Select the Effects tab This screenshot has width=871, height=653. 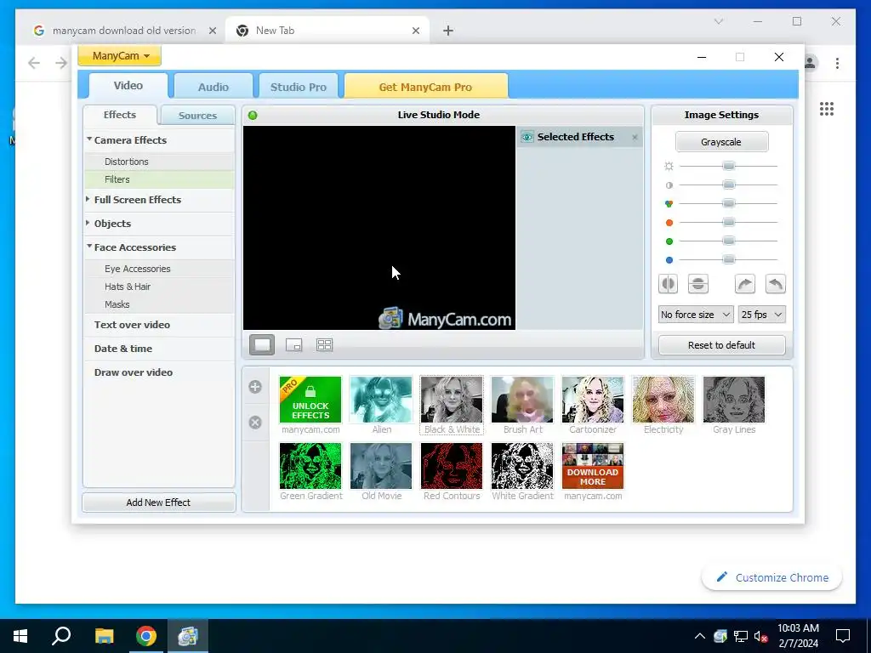point(119,115)
